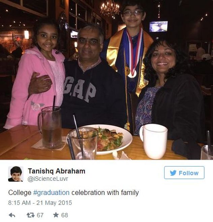
Task: Click the Follow button
Action: pos(184,173)
